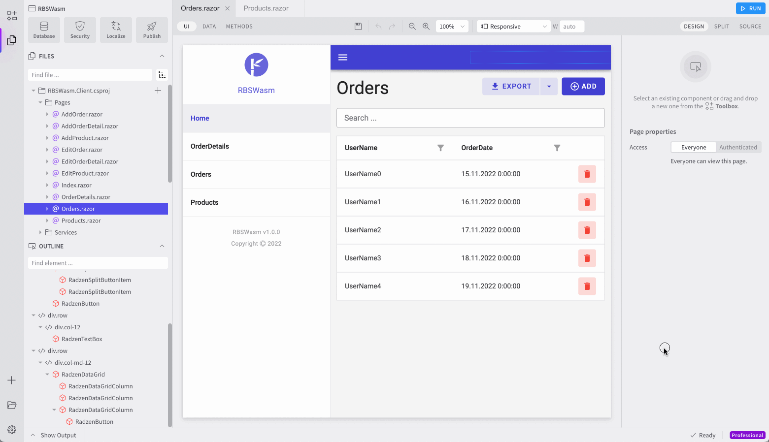Switch to SPLIT view mode
Image resolution: width=769 pixels, height=442 pixels.
click(722, 27)
